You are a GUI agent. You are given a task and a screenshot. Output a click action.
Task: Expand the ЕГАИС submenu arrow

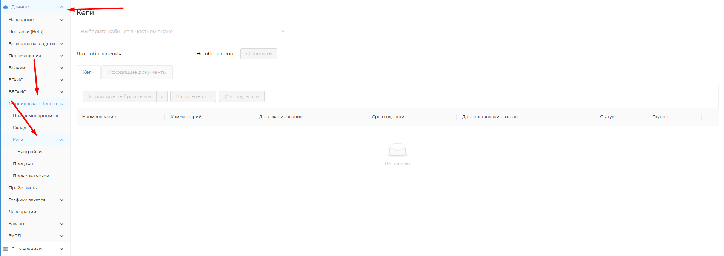[x=62, y=80]
